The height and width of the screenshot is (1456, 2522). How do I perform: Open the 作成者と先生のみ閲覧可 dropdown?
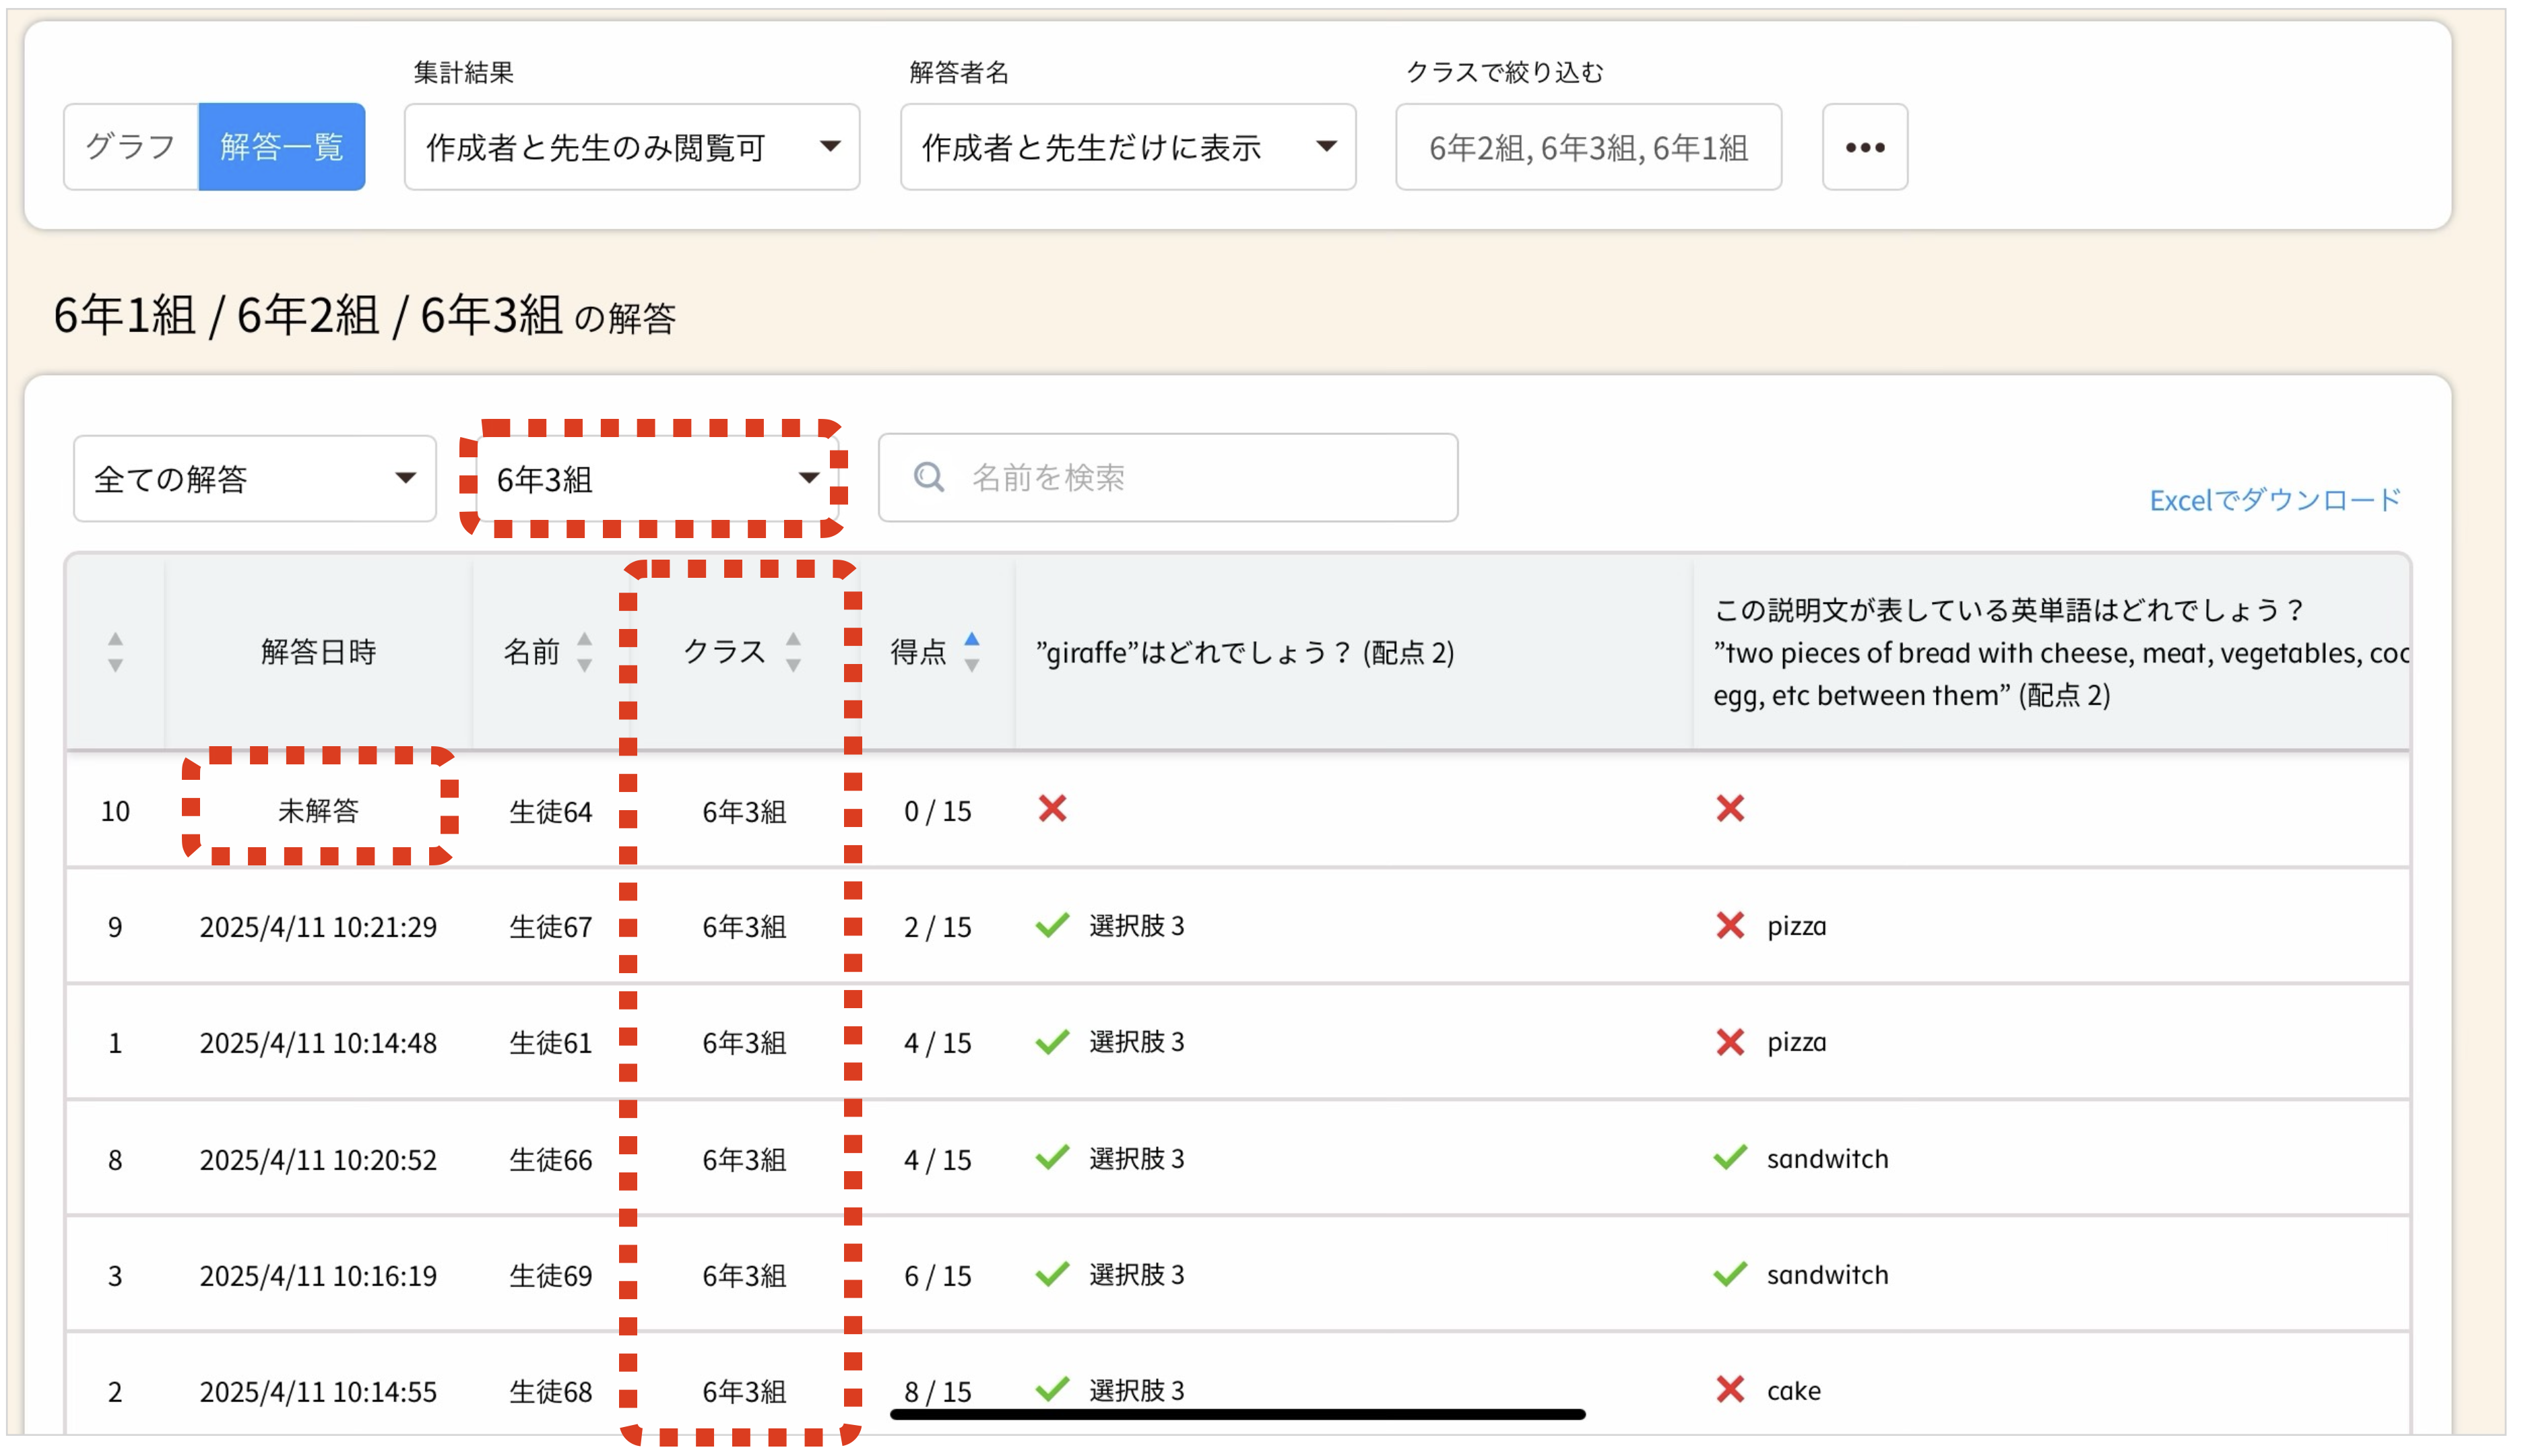tap(631, 147)
